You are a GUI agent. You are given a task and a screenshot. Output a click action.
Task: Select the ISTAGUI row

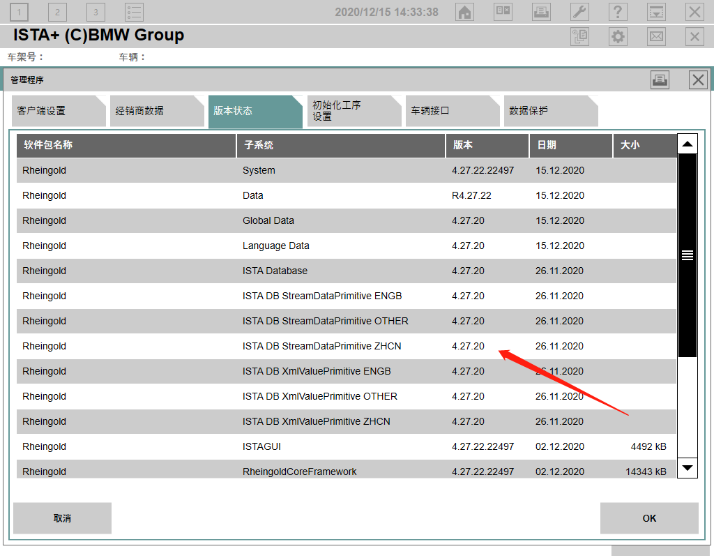(347, 446)
